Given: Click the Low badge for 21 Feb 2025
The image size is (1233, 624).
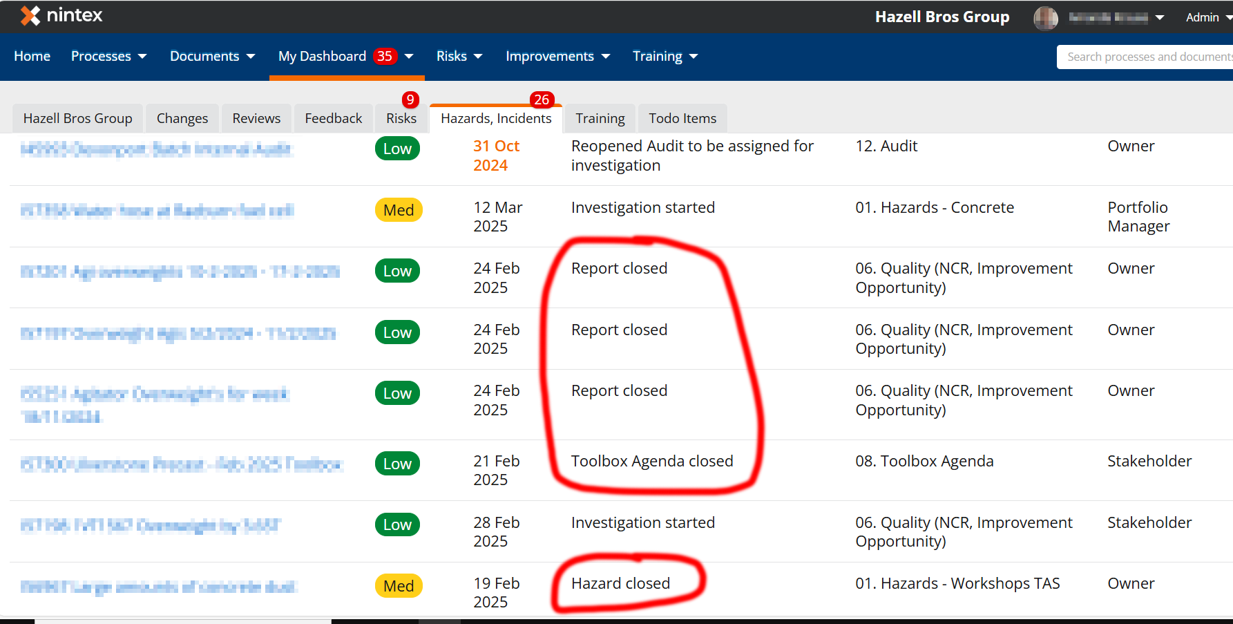Looking at the screenshot, I should [x=397, y=464].
